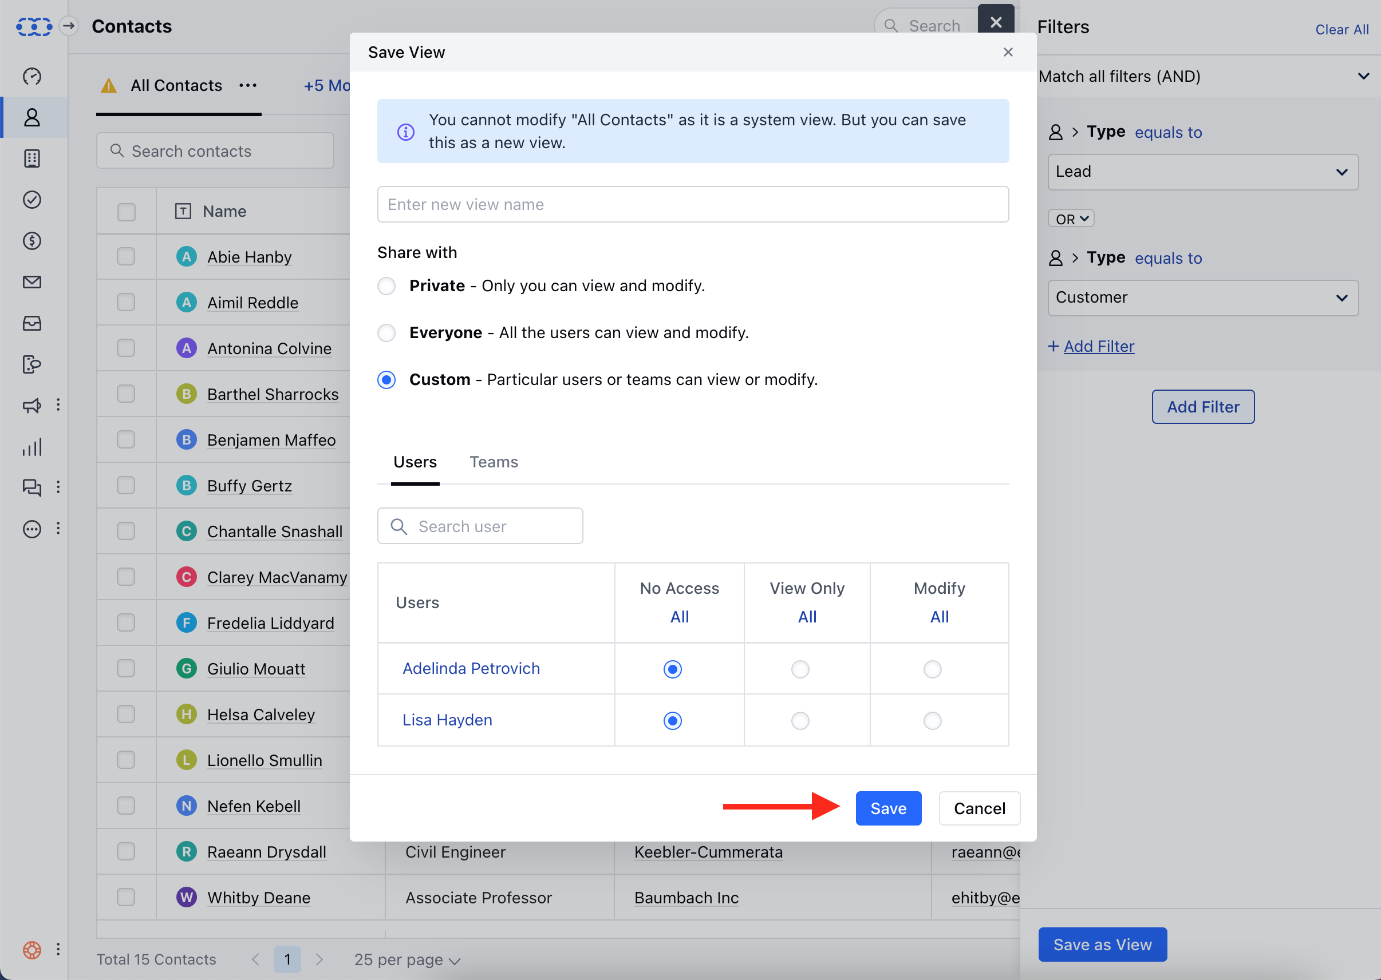Open the email envelope icon in sidebar
This screenshot has height=980, width=1381.
coord(32,282)
